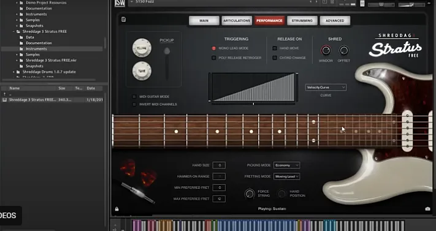The height and width of the screenshot is (231, 436).
Task: Collapse the Shreddage 3 Stratus FREE folder
Action: (13, 32)
